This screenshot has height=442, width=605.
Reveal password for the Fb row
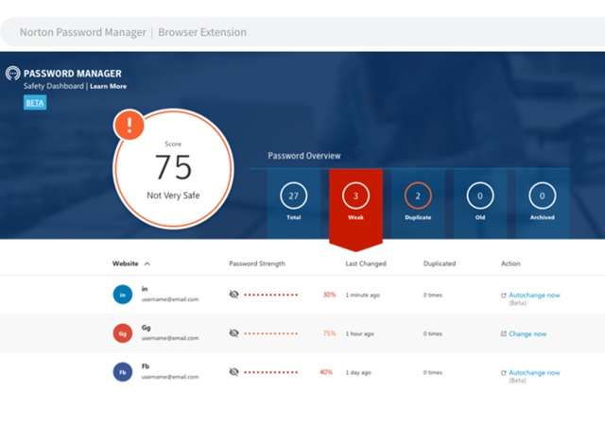[233, 372]
